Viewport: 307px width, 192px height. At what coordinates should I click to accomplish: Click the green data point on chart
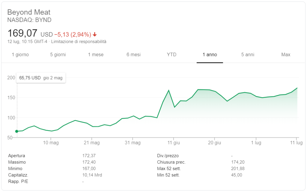click(17, 131)
